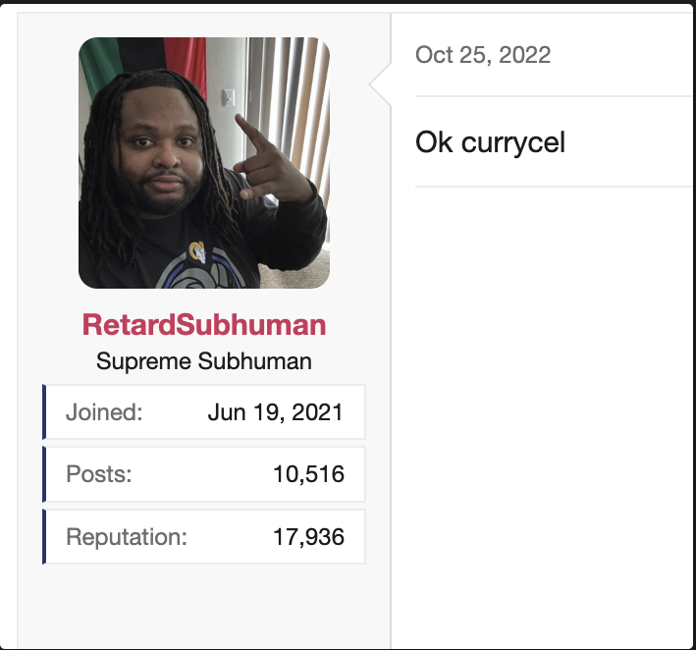Open the poster's avatar image
Image resolution: width=696 pixels, height=650 pixels.
204,163
